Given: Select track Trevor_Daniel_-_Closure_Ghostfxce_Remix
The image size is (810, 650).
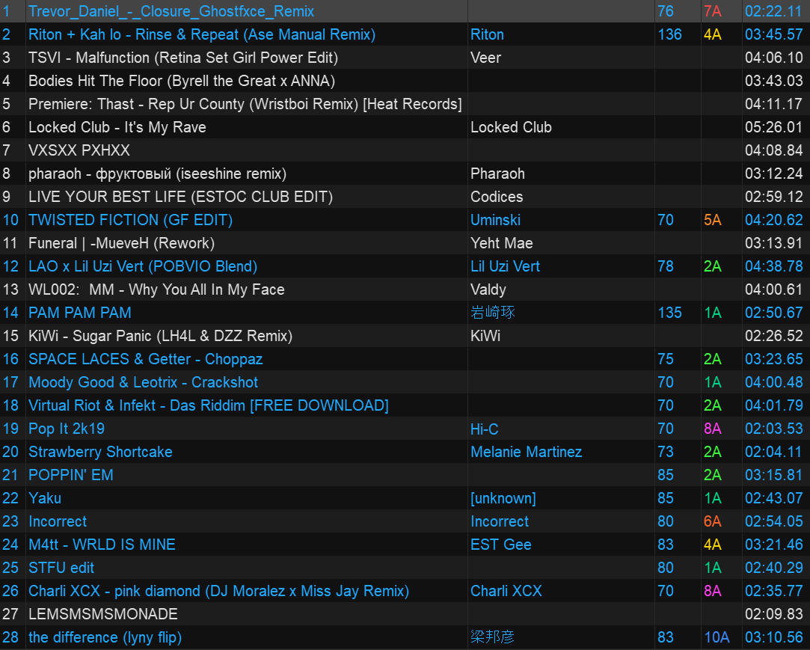Looking at the screenshot, I should 171,11.
